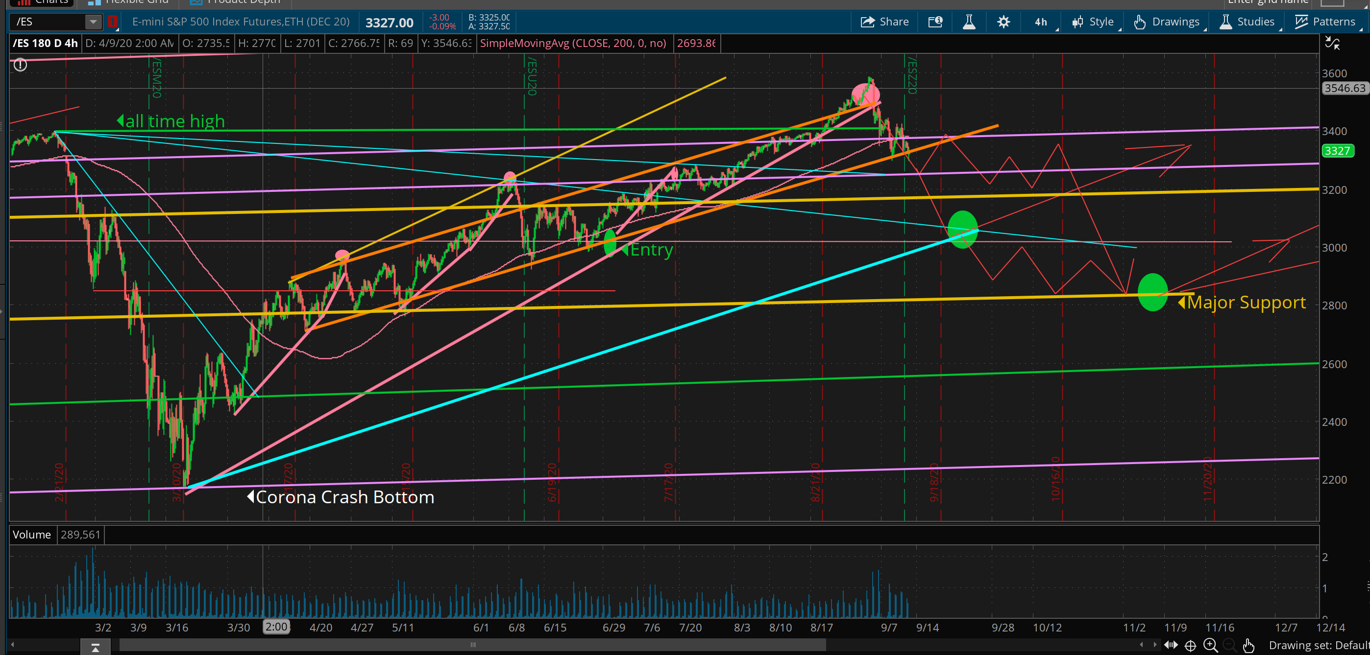Toggle the SimpleMovingAvg study label

click(573, 43)
